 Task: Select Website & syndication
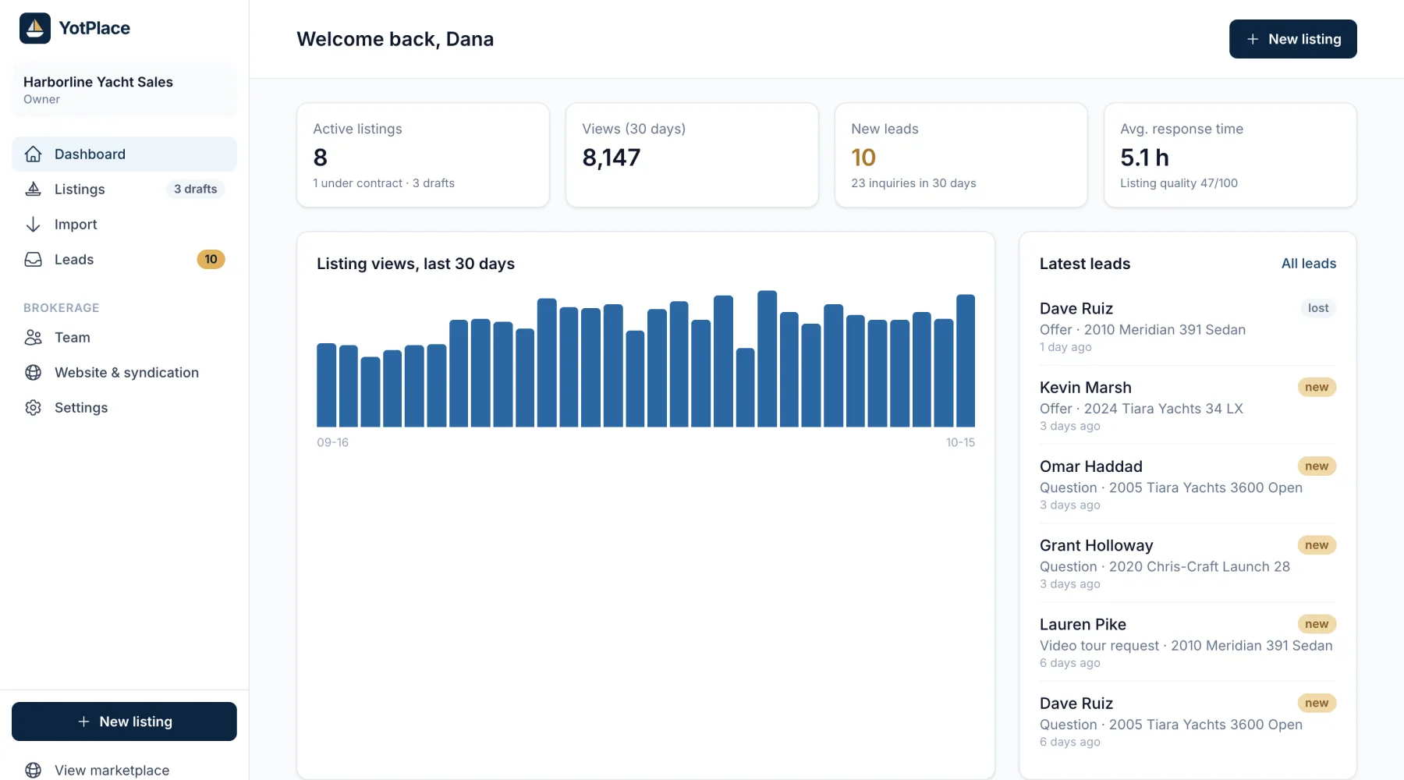pos(124,373)
